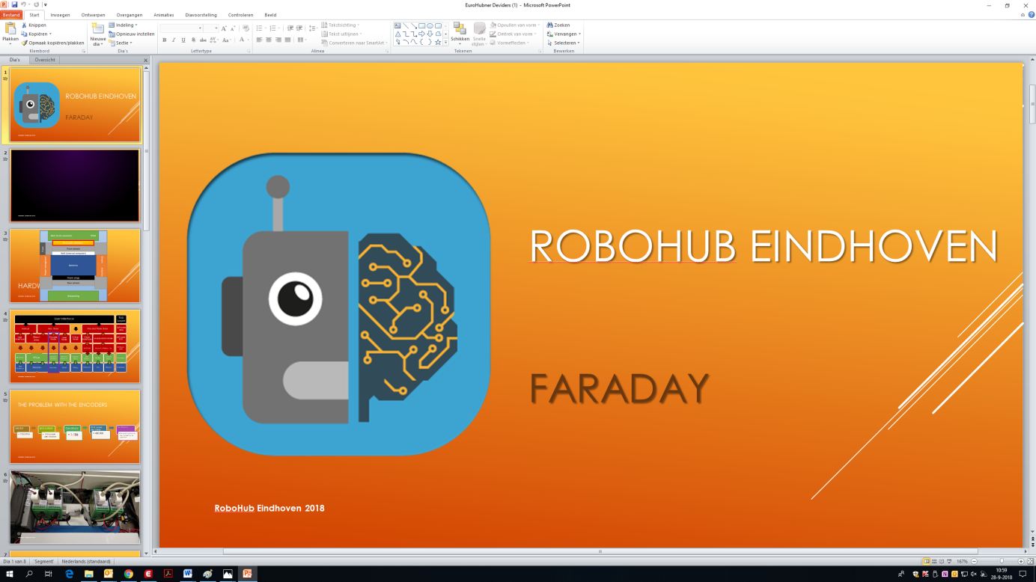Click Nederlands (standaard) language in status bar
The height and width of the screenshot is (582, 1036).
point(86,561)
